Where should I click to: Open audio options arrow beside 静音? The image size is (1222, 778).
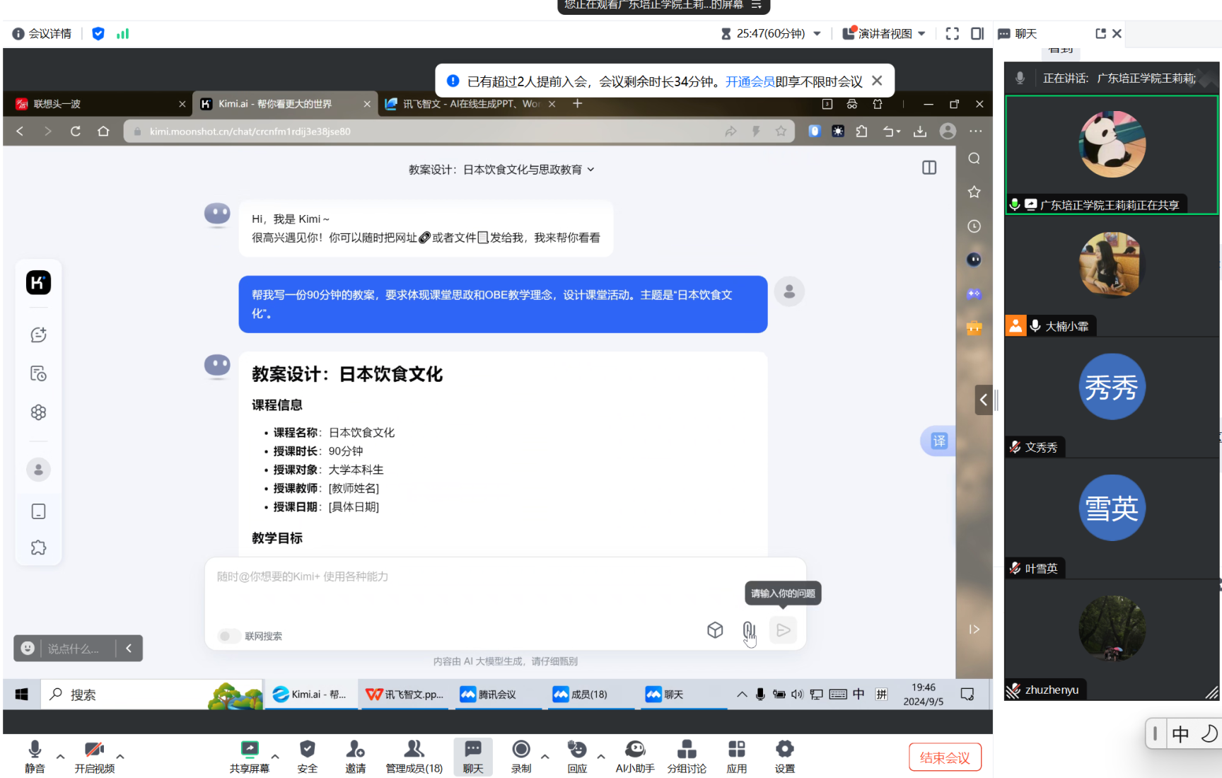tap(61, 757)
